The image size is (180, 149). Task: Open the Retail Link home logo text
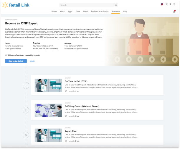19,5
